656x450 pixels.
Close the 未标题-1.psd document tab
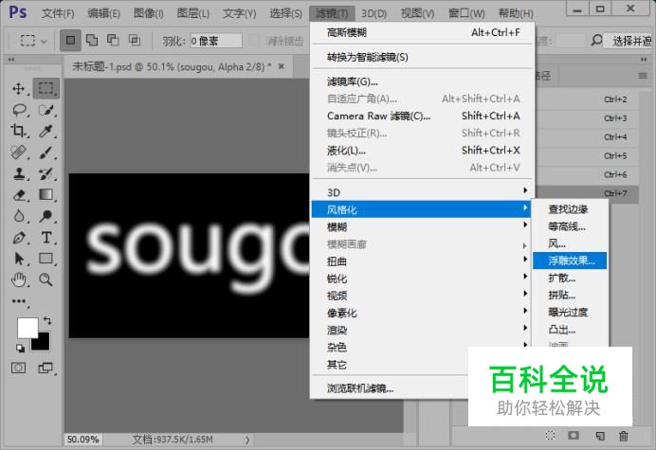click(282, 66)
